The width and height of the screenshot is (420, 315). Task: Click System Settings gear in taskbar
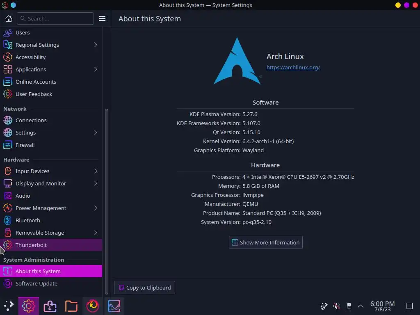29,306
